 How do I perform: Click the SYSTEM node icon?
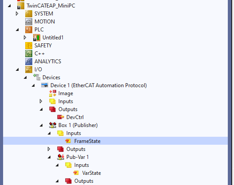[x=29, y=14]
